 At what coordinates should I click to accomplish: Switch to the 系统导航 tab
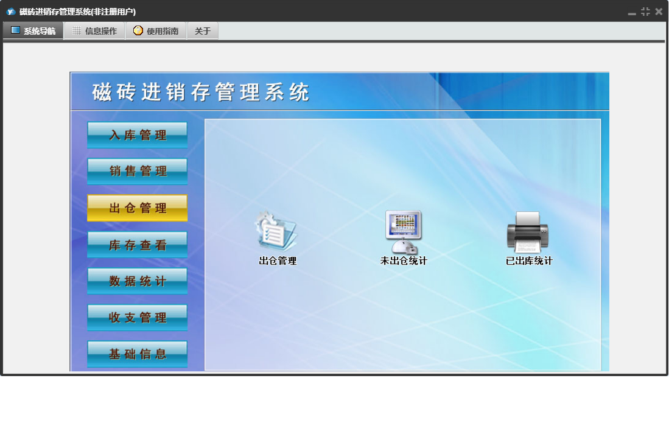point(33,30)
